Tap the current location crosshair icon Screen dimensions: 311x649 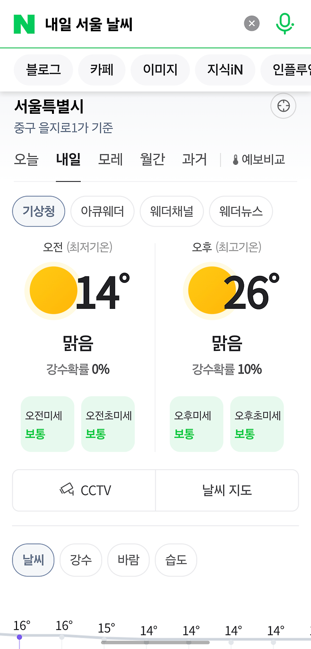tap(283, 106)
